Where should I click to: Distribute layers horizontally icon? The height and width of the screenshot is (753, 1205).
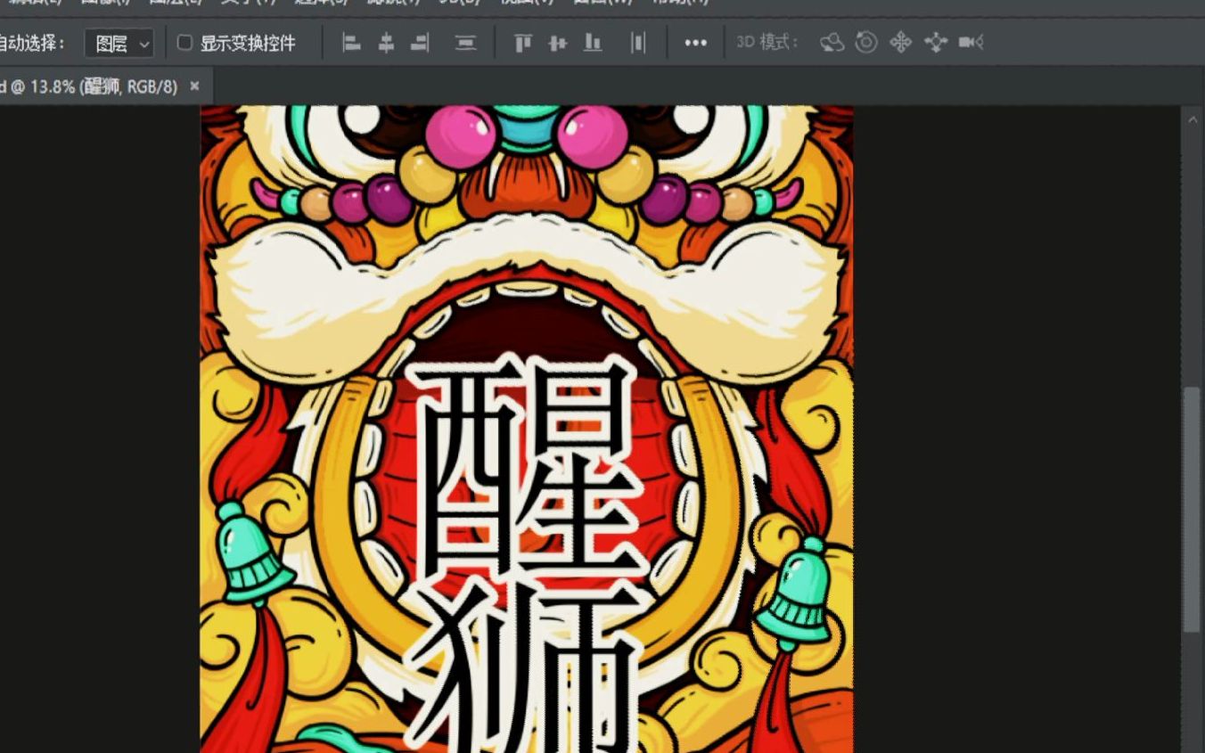coord(637,43)
